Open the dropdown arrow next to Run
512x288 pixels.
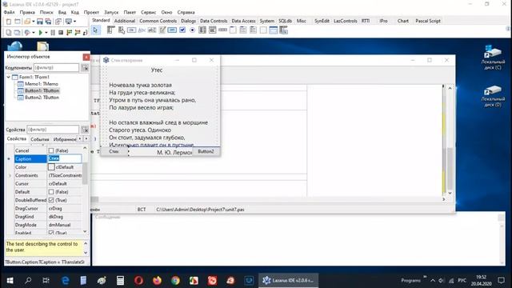46,32
